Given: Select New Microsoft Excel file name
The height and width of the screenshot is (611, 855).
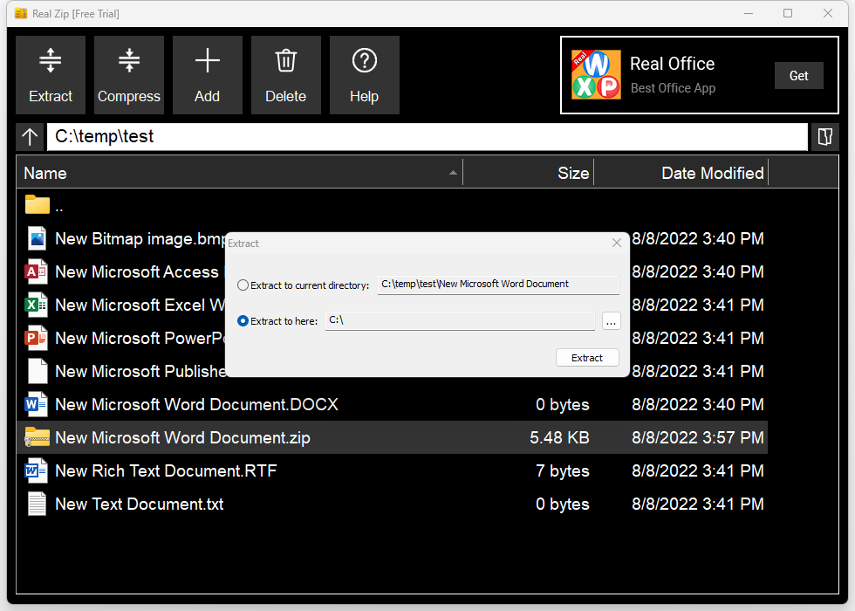Looking at the screenshot, I should point(140,305).
